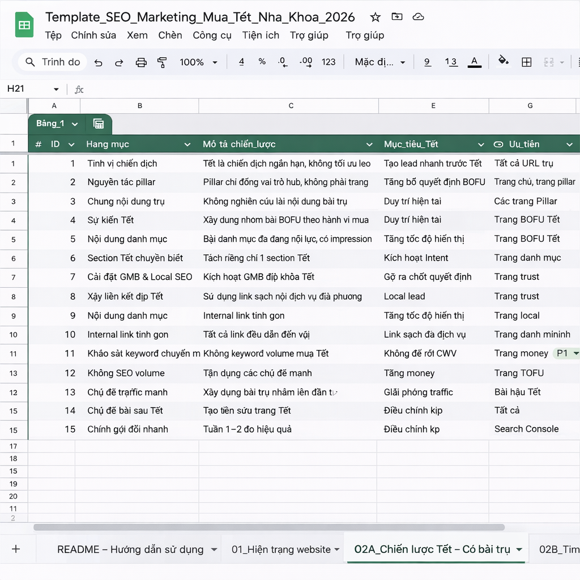
Task: Open the Công cụ menu
Action: click(x=212, y=36)
